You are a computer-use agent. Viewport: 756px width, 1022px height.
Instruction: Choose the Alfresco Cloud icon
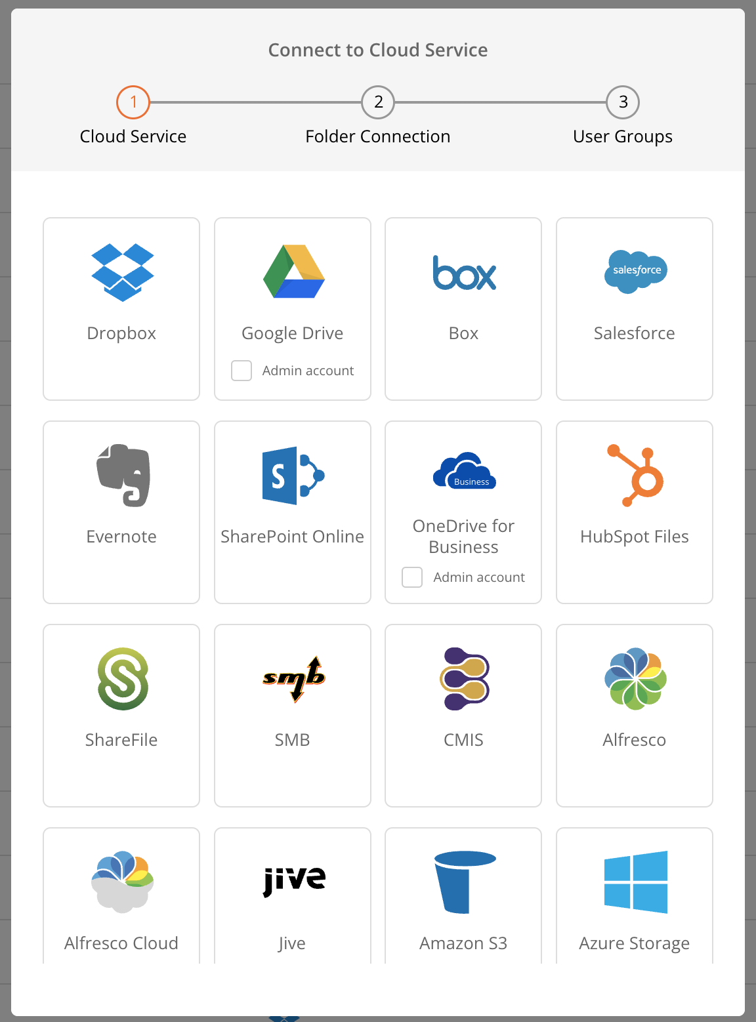123,882
